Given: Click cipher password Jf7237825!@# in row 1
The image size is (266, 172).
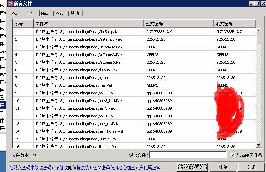Looking at the screenshot, I should (159, 32).
